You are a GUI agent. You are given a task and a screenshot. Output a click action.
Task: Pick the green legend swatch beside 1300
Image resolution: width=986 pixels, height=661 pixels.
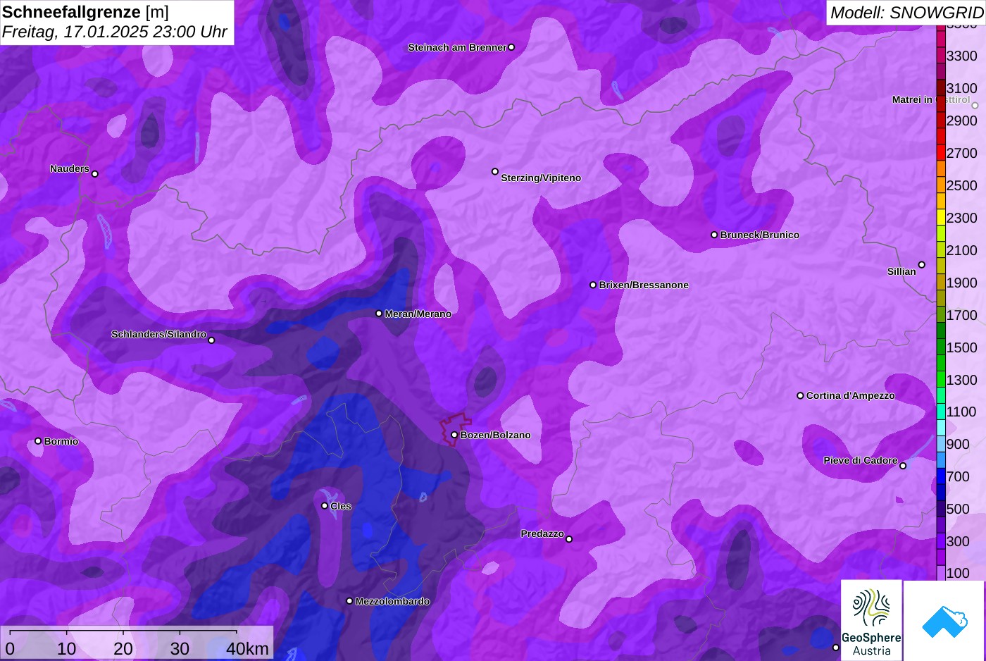tap(941, 380)
